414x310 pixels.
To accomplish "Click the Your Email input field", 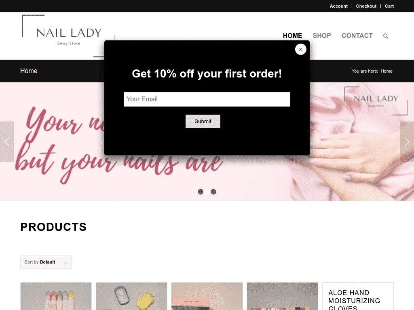I will [207, 99].
